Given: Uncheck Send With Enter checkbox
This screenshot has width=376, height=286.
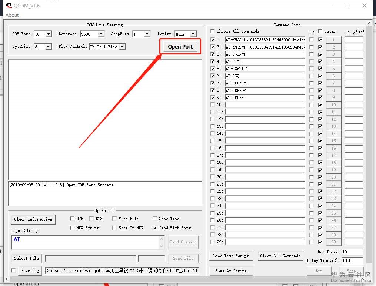Looking at the screenshot, I should [x=155, y=228].
